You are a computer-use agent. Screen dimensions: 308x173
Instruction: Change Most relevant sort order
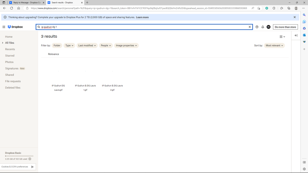click(x=275, y=45)
